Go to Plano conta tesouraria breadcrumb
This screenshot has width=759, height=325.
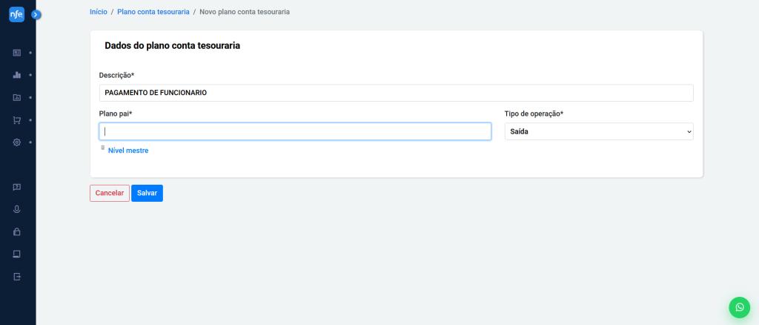tap(152, 13)
